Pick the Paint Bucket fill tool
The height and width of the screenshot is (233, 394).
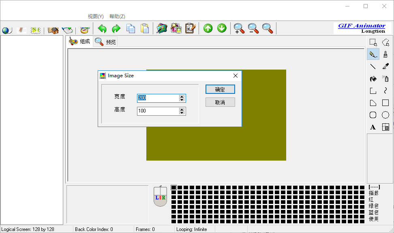(373, 79)
